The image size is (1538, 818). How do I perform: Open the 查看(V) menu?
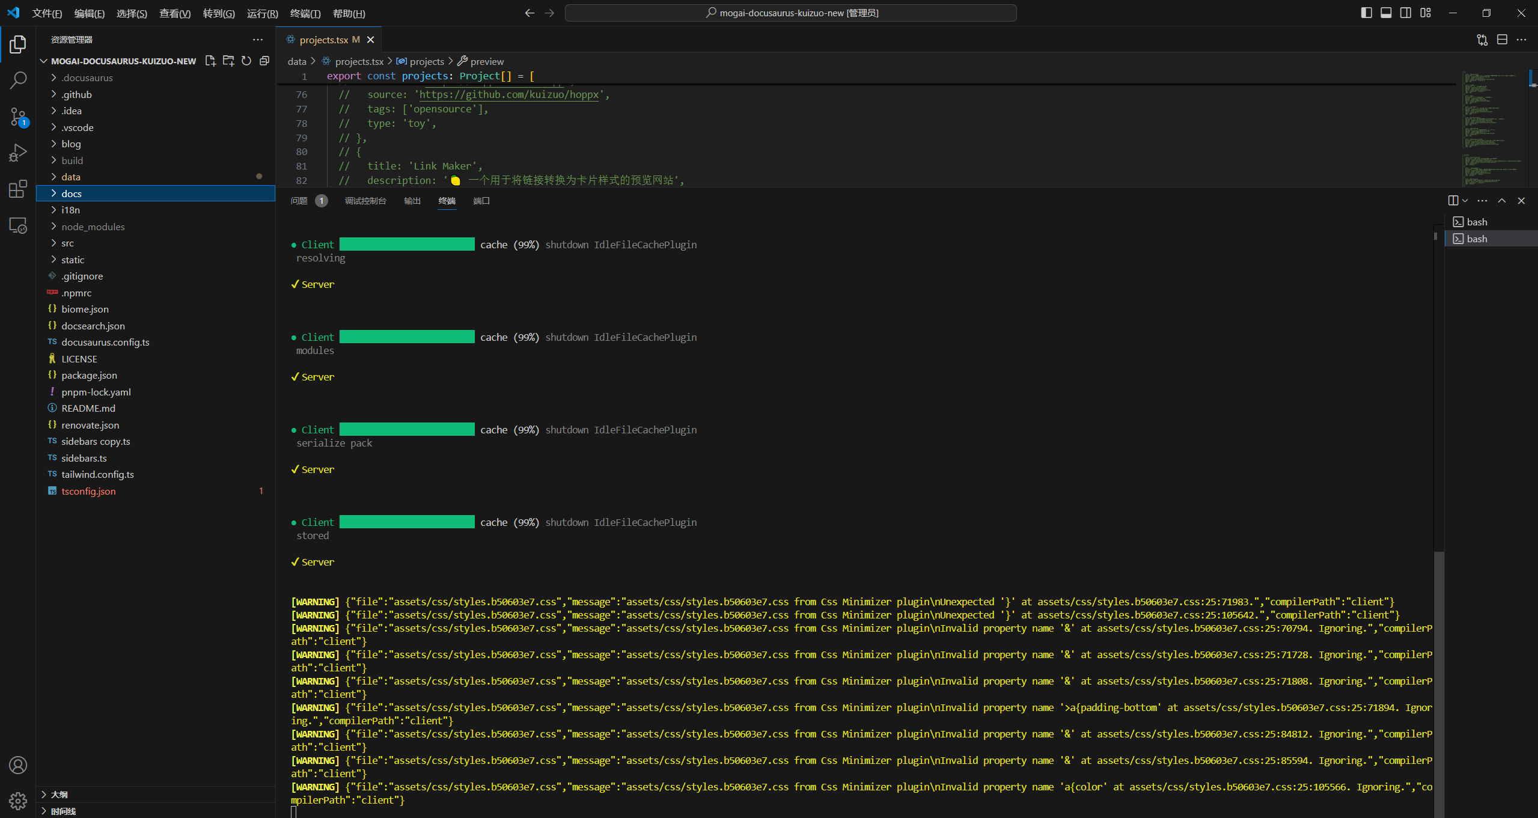click(x=175, y=13)
